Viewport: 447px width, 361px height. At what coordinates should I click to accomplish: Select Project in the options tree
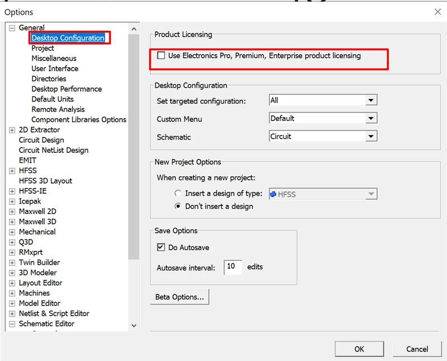(x=43, y=48)
